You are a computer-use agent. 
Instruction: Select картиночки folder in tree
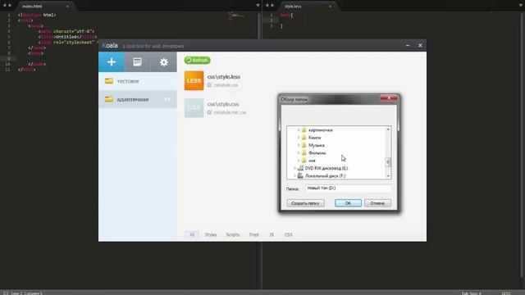point(321,129)
